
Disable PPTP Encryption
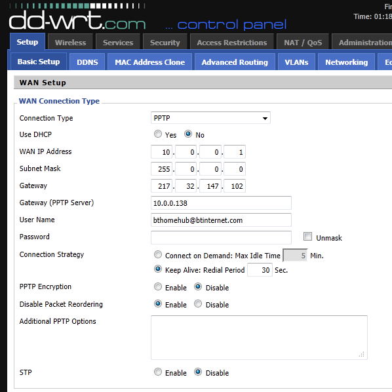pyautogui.click(x=198, y=286)
